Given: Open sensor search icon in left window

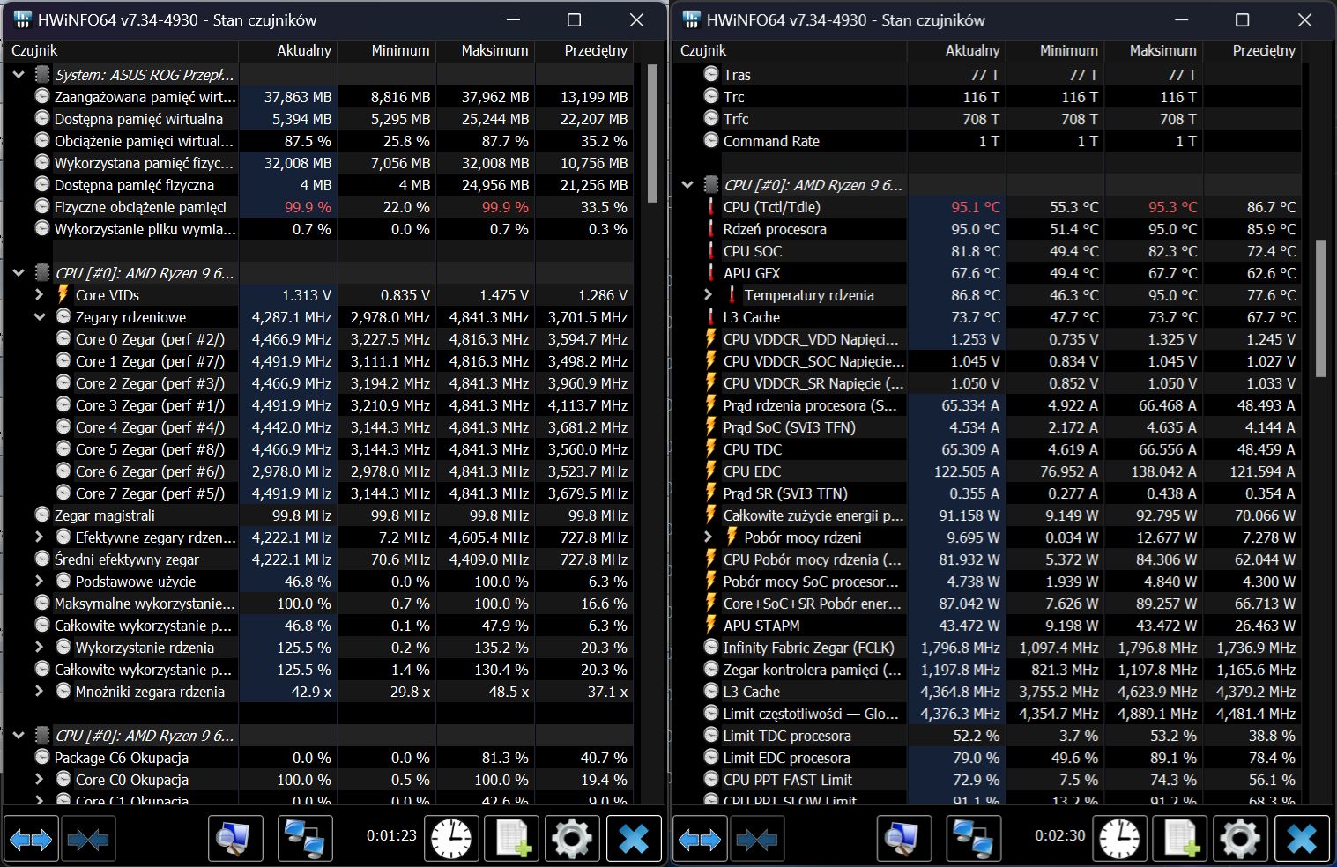Looking at the screenshot, I should (x=235, y=839).
